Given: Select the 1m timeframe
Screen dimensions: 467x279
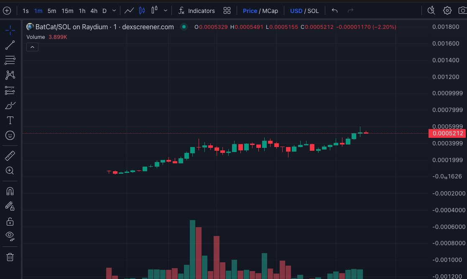Looking at the screenshot, I should 38,11.
